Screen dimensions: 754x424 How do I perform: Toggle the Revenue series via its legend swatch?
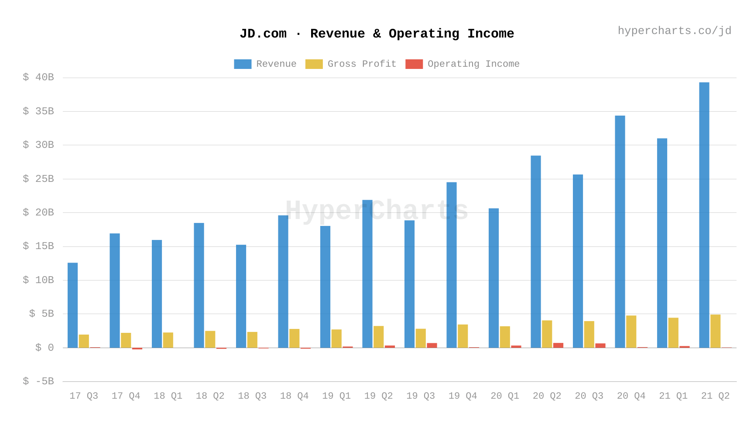(x=243, y=64)
